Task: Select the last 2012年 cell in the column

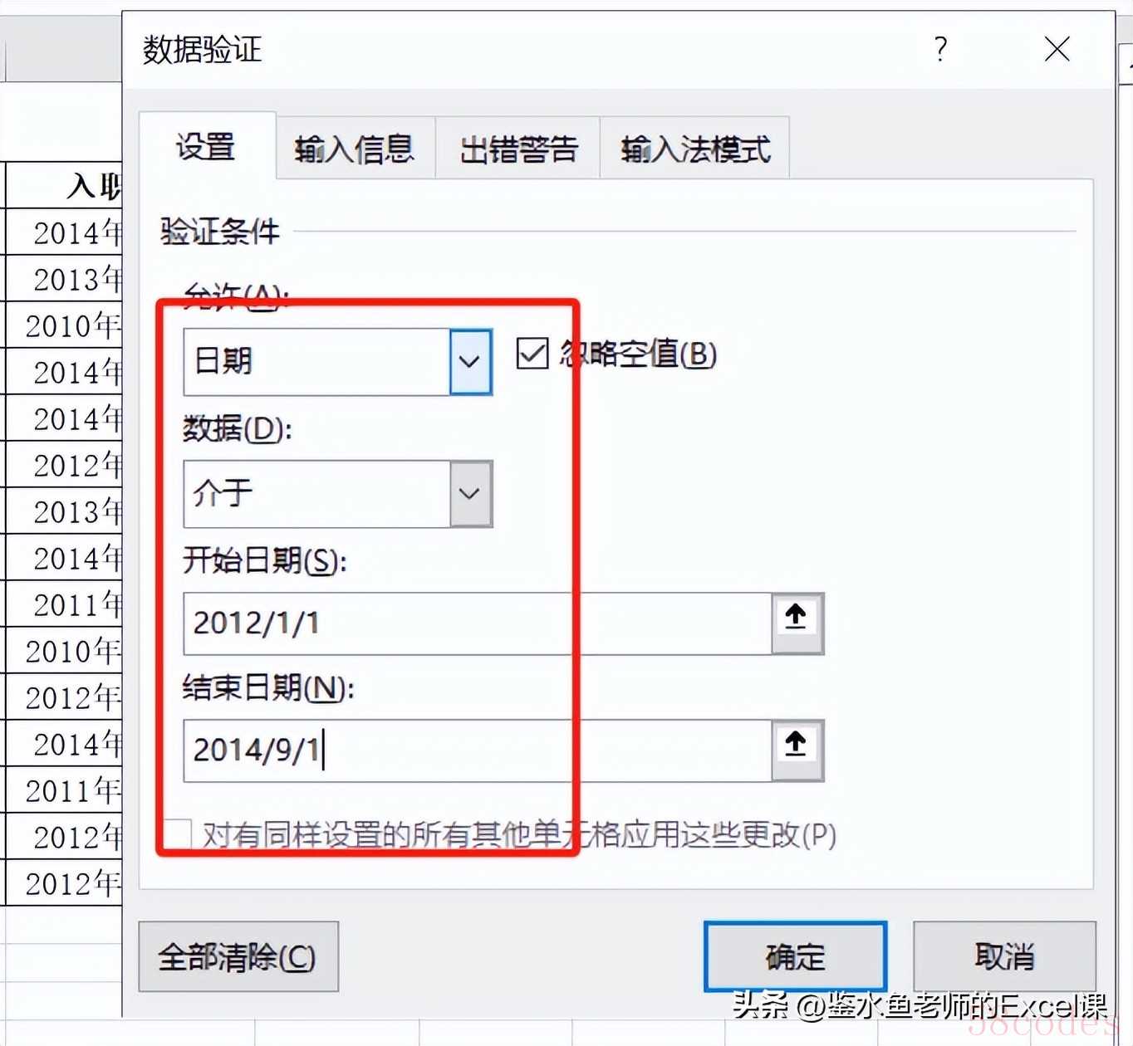Action: coord(64,882)
